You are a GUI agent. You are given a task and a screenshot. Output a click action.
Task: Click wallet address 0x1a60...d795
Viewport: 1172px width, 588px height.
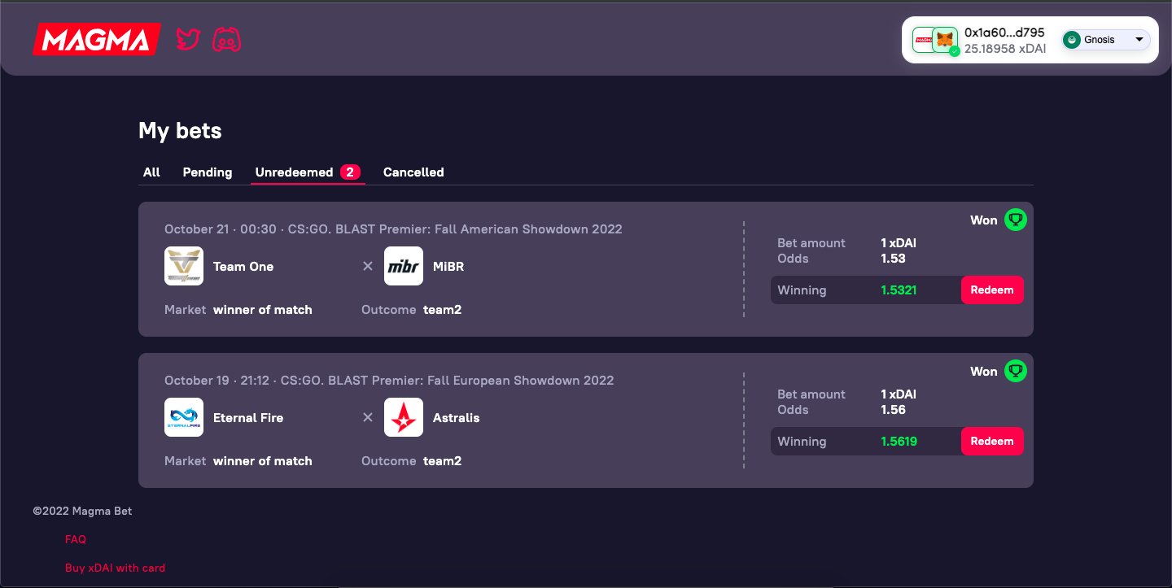click(1004, 33)
